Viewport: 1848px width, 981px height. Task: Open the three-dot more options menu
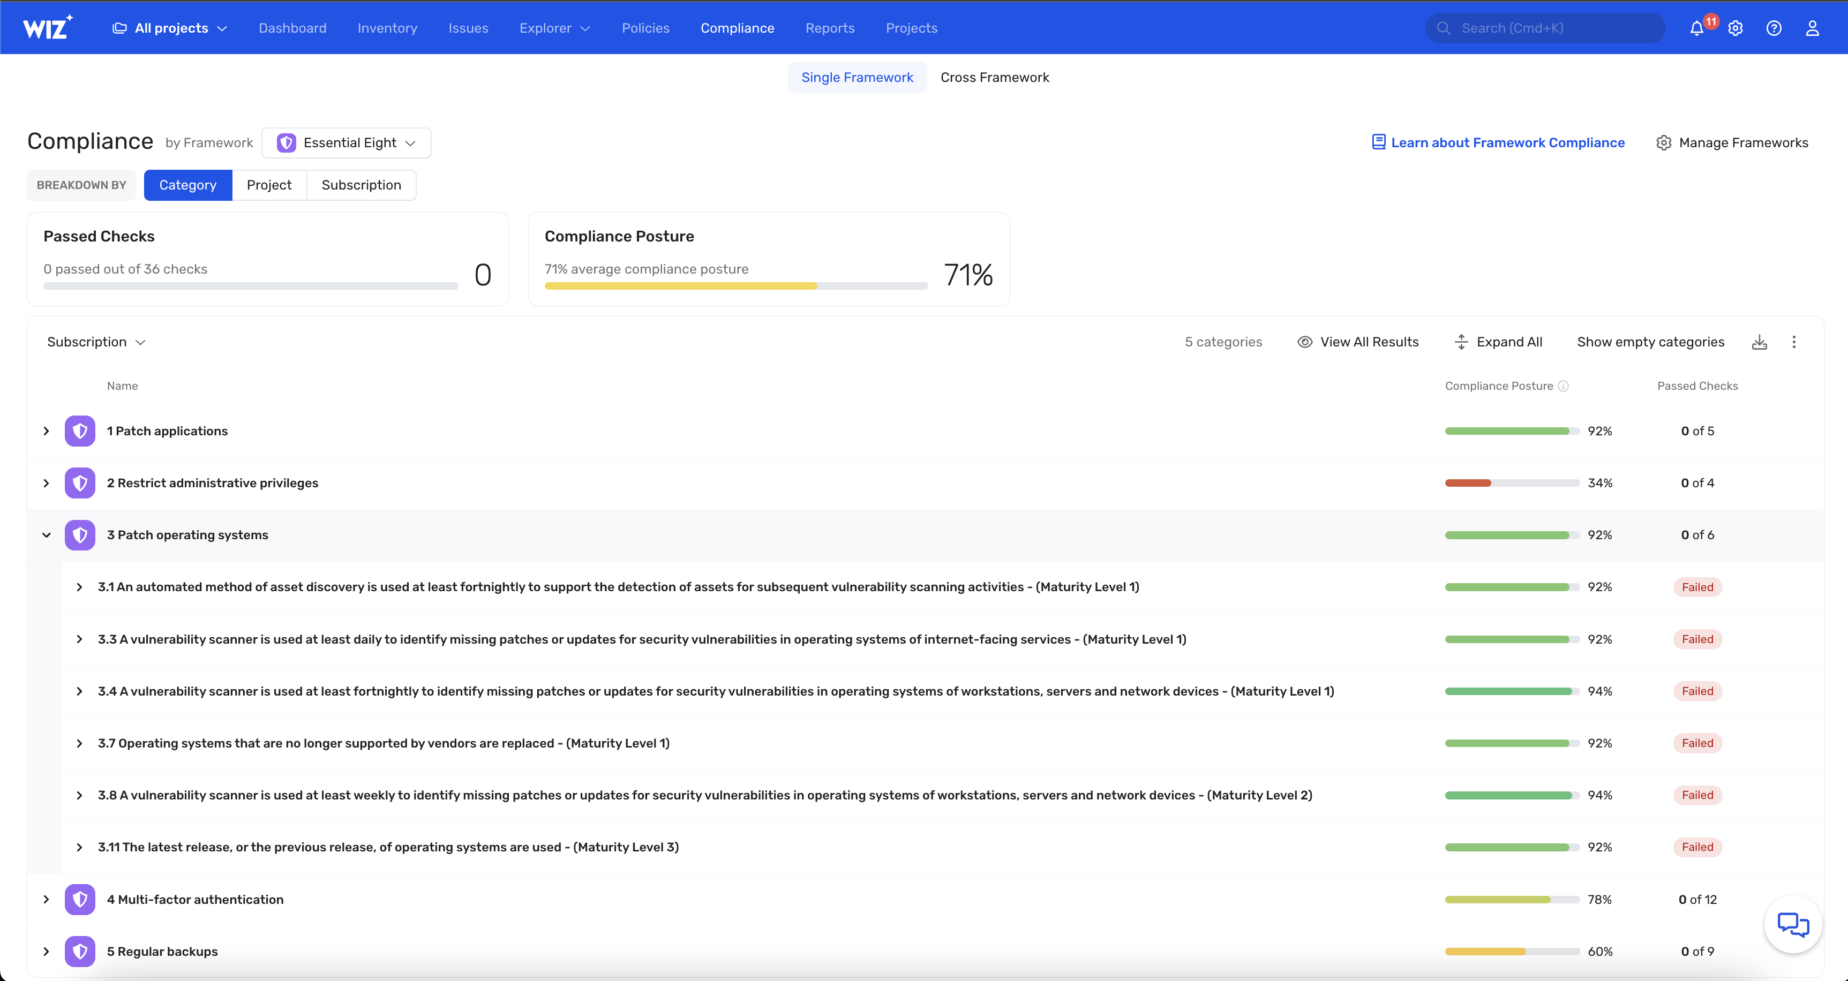click(1794, 342)
